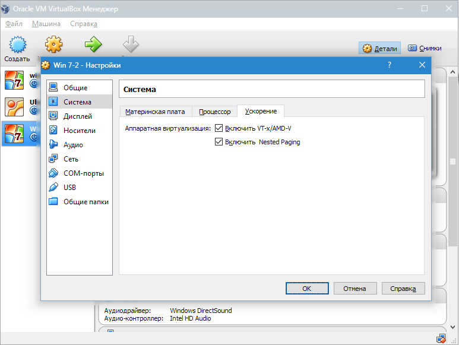Open the Справка menu in menu bar
The width and height of the screenshot is (459, 345).
click(83, 24)
